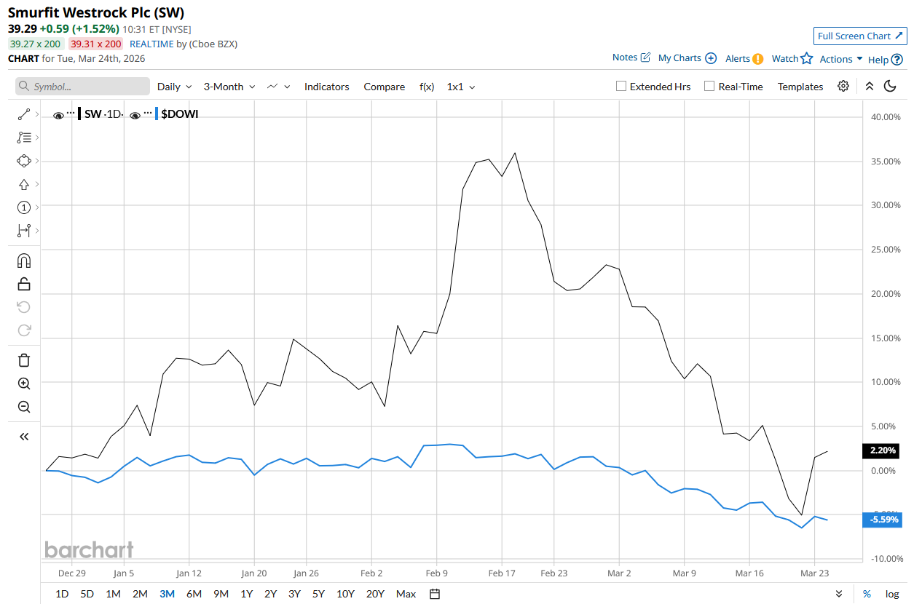Open Notes link

pyautogui.click(x=631, y=57)
